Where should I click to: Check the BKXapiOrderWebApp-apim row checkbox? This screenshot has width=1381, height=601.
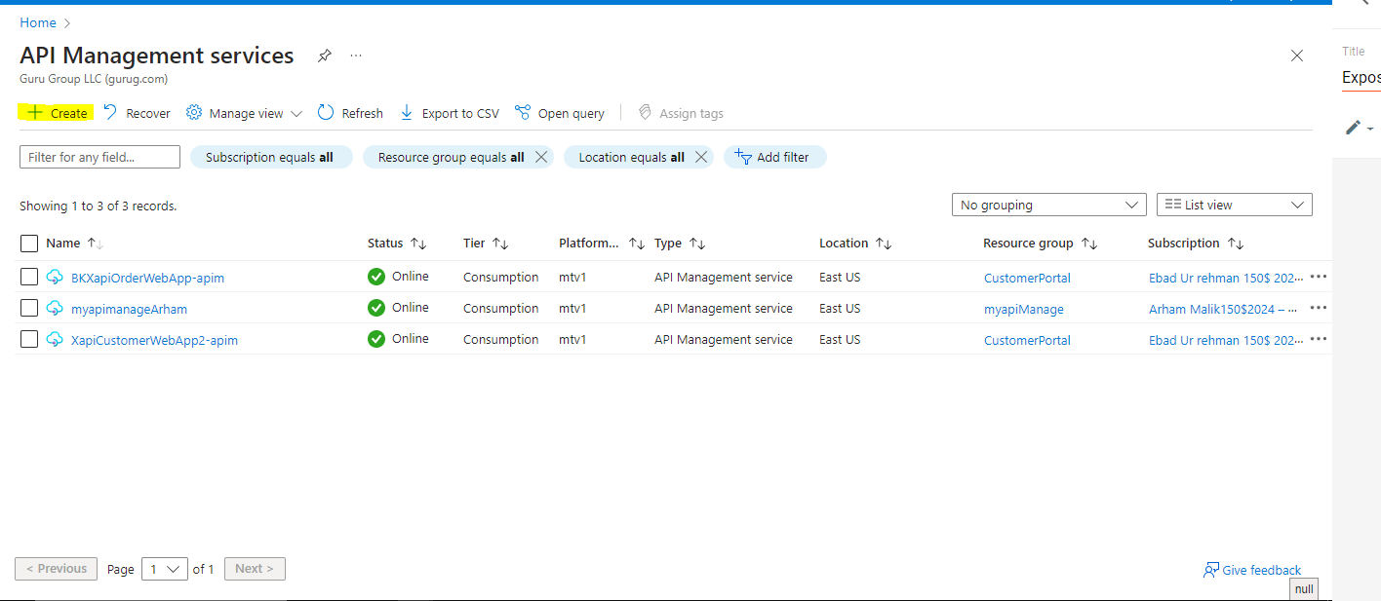point(29,278)
